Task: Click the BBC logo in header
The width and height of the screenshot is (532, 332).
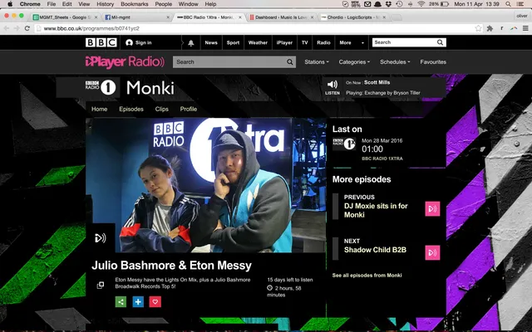Action: (101, 42)
